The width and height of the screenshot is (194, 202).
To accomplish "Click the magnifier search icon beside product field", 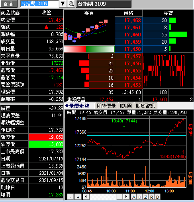I will pyautogui.click(x=71, y=4).
